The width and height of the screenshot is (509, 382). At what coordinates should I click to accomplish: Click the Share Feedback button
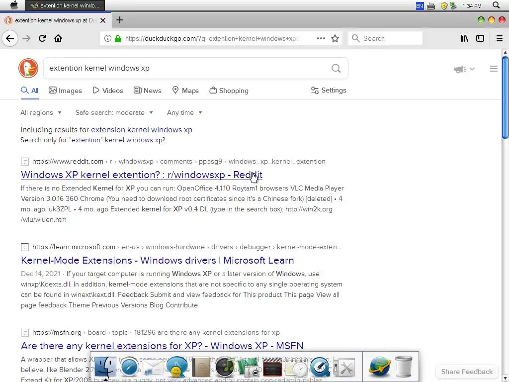(x=467, y=372)
